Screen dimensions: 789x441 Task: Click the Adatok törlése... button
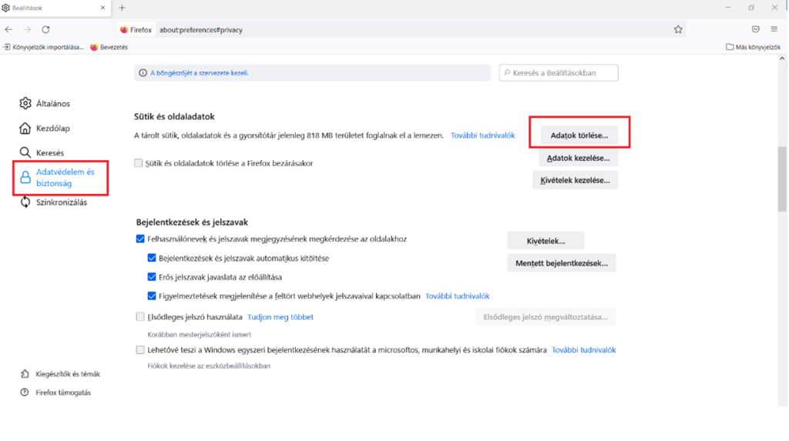pyautogui.click(x=579, y=135)
